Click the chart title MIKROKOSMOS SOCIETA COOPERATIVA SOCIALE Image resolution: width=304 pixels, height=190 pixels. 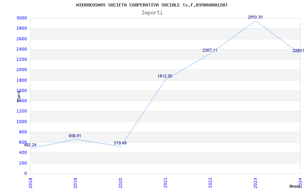point(152,5)
